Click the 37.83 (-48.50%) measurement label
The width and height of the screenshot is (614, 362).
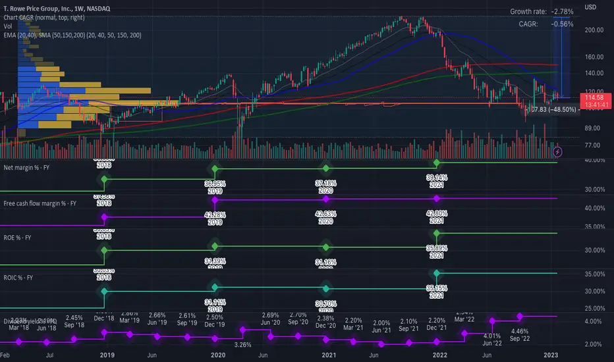(x=553, y=109)
